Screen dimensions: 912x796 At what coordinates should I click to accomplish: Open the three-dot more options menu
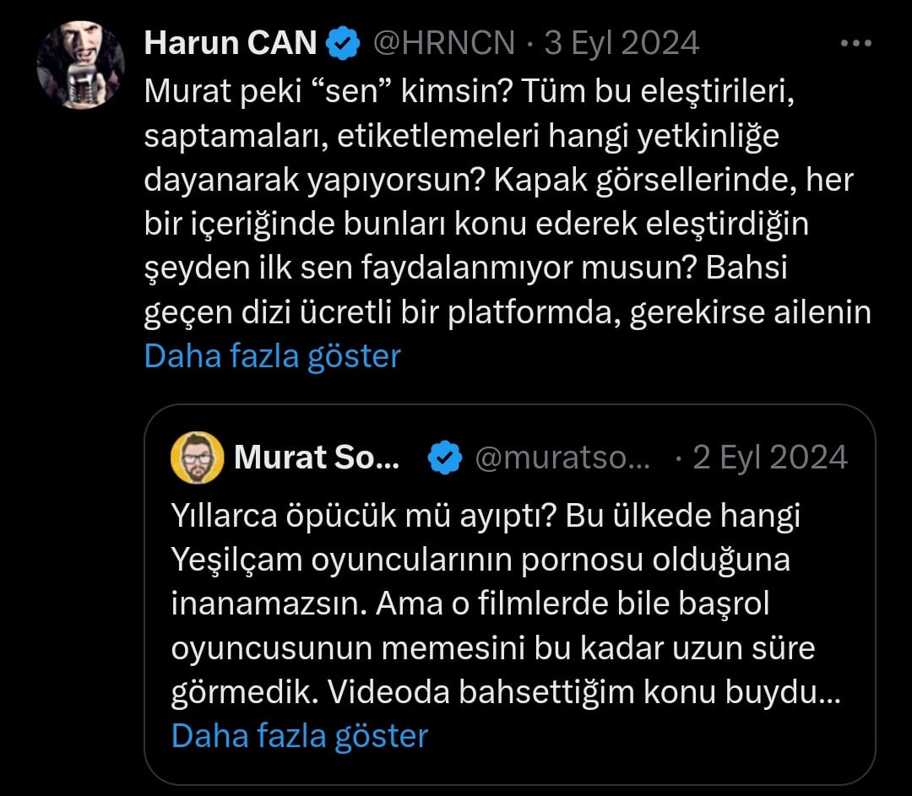[856, 44]
